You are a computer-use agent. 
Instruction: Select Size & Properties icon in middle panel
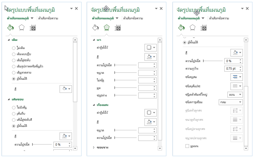pos(118,28)
